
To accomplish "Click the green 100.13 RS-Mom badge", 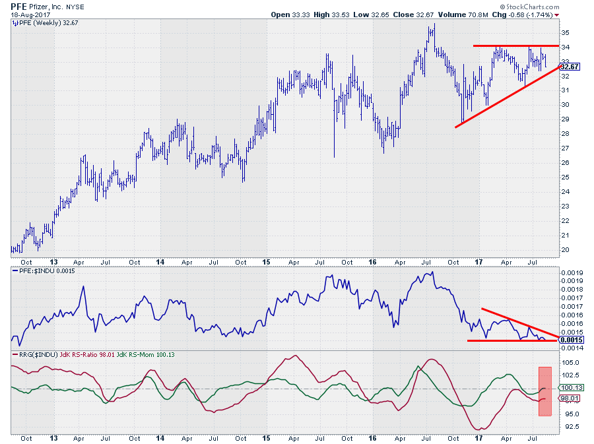I will (572, 388).
